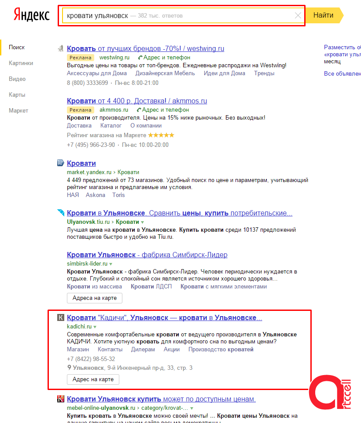Open the Магазин sitelink for kadichi.ru

point(78,350)
